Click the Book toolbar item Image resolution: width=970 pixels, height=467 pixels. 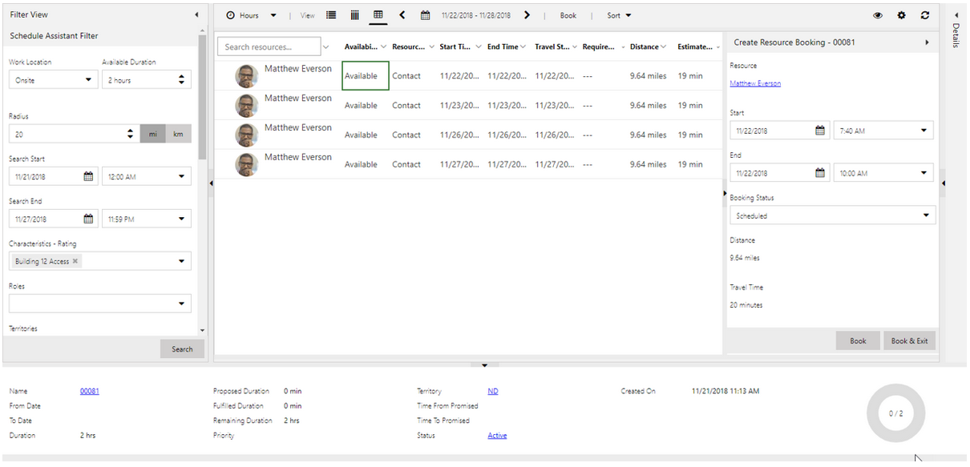568,15
